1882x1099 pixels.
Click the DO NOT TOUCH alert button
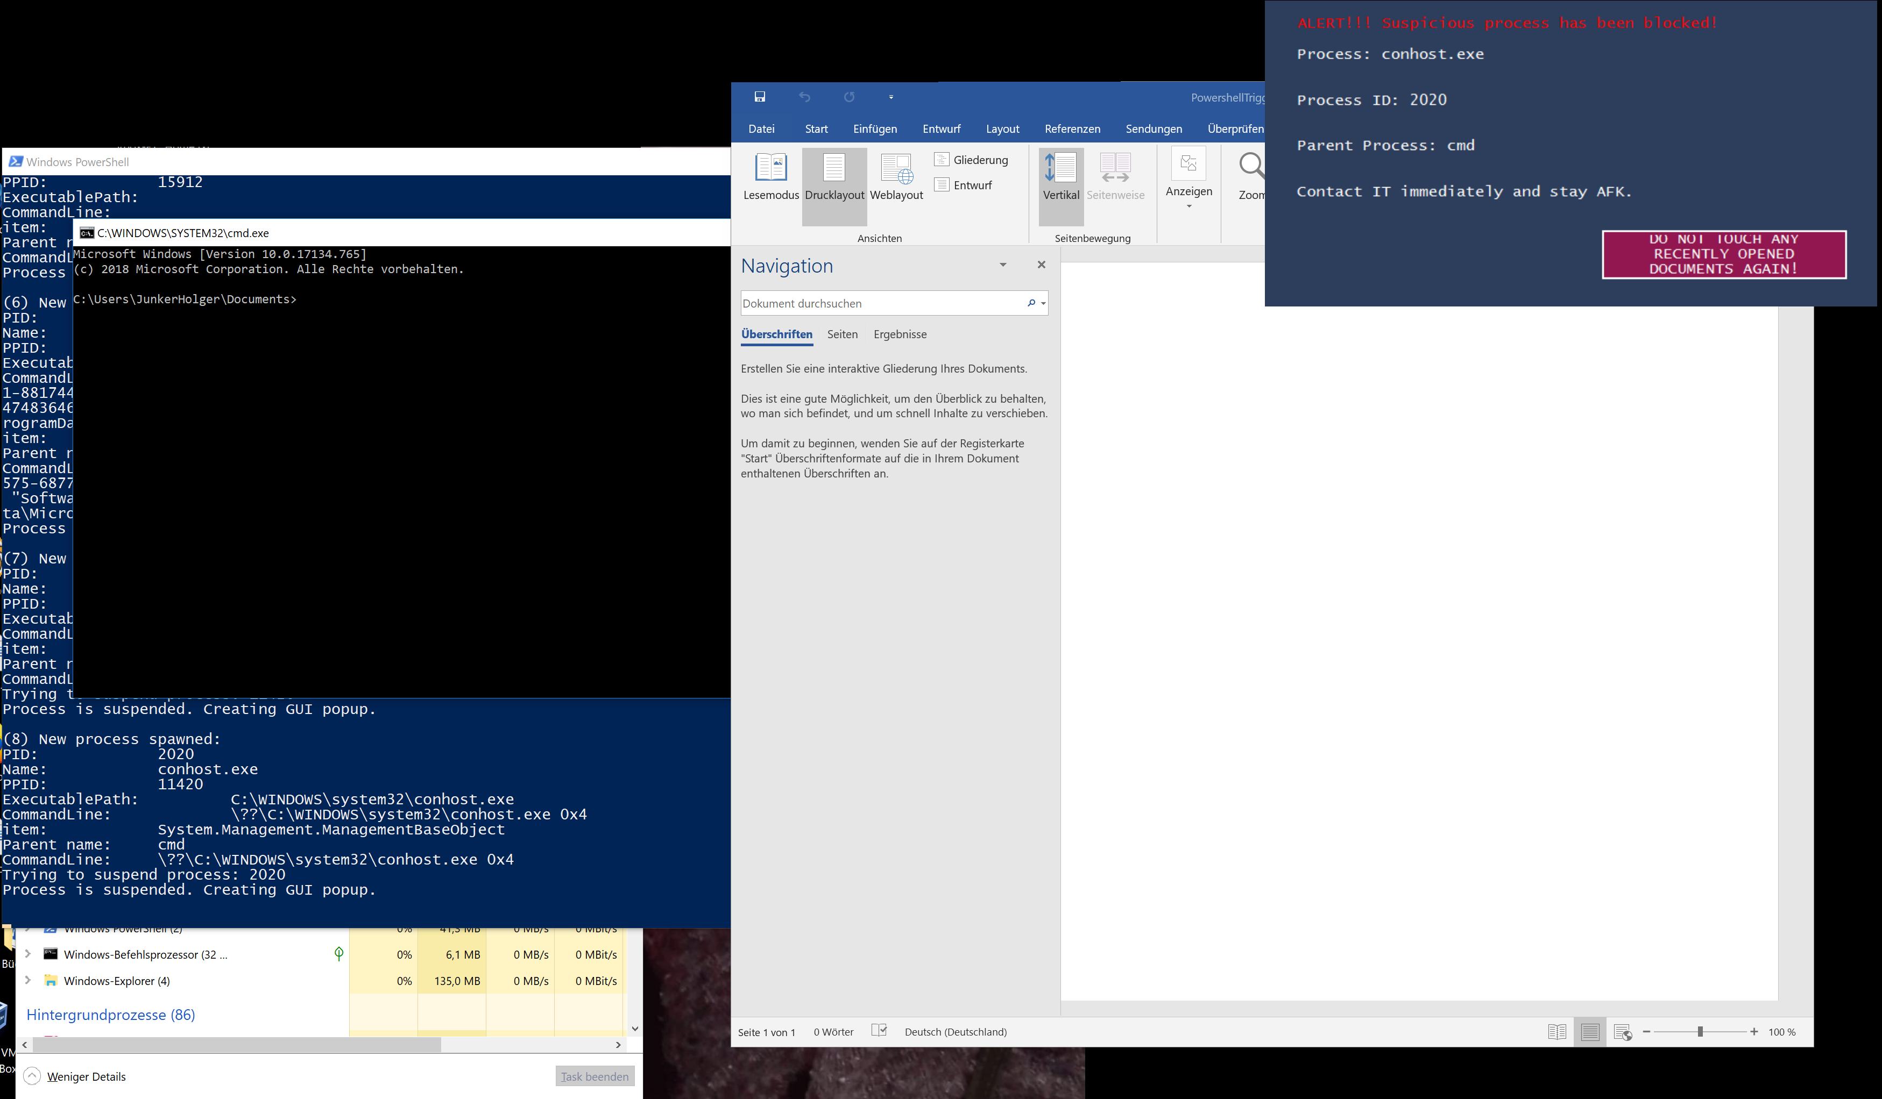coord(1724,254)
